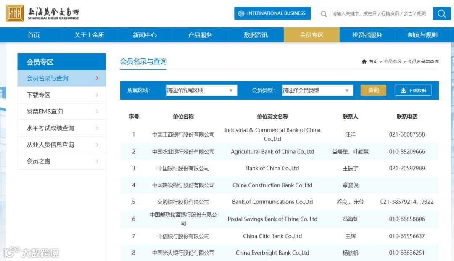
Task: Click China Construction Bank Co.,Ltd cell
Action: [x=272, y=185]
